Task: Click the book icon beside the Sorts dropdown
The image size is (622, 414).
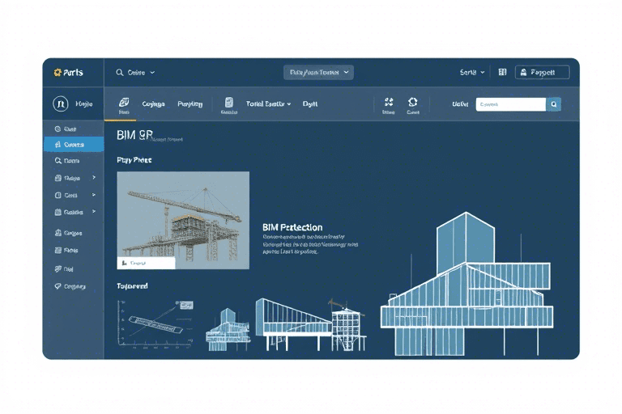Action: click(x=502, y=72)
